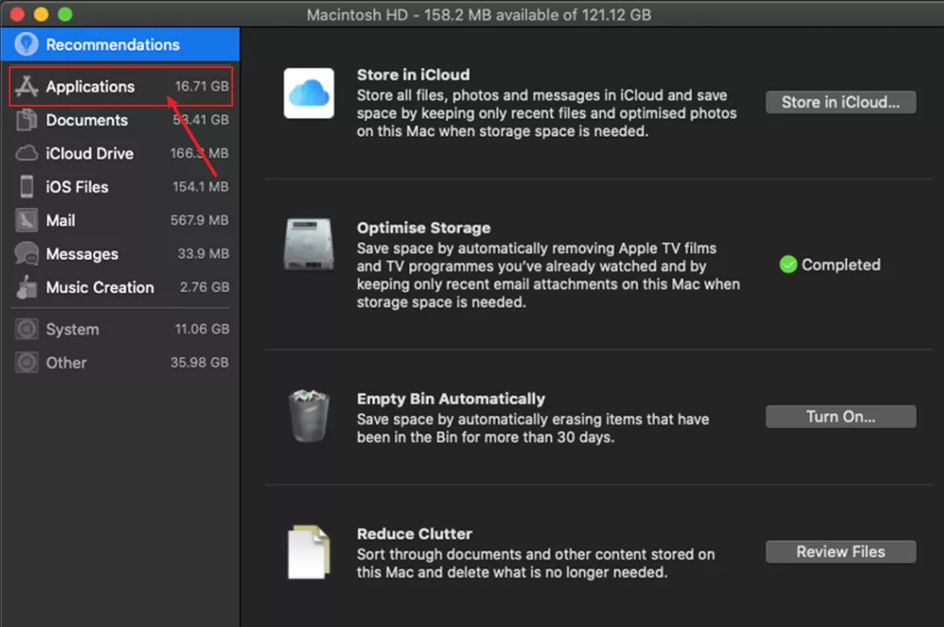This screenshot has height=627, width=944.
Task: Open the Documents category in the sidebar
Action: click(x=121, y=120)
